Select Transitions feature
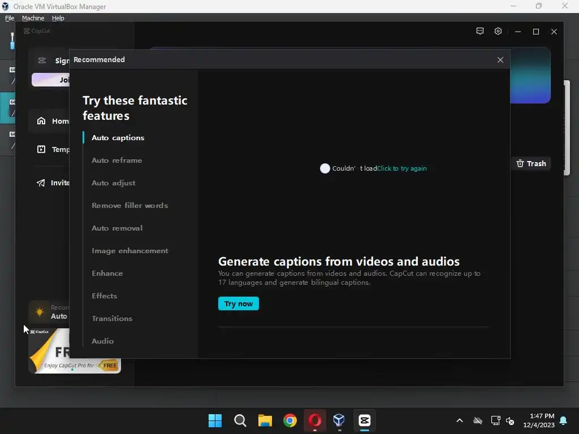 (x=112, y=318)
